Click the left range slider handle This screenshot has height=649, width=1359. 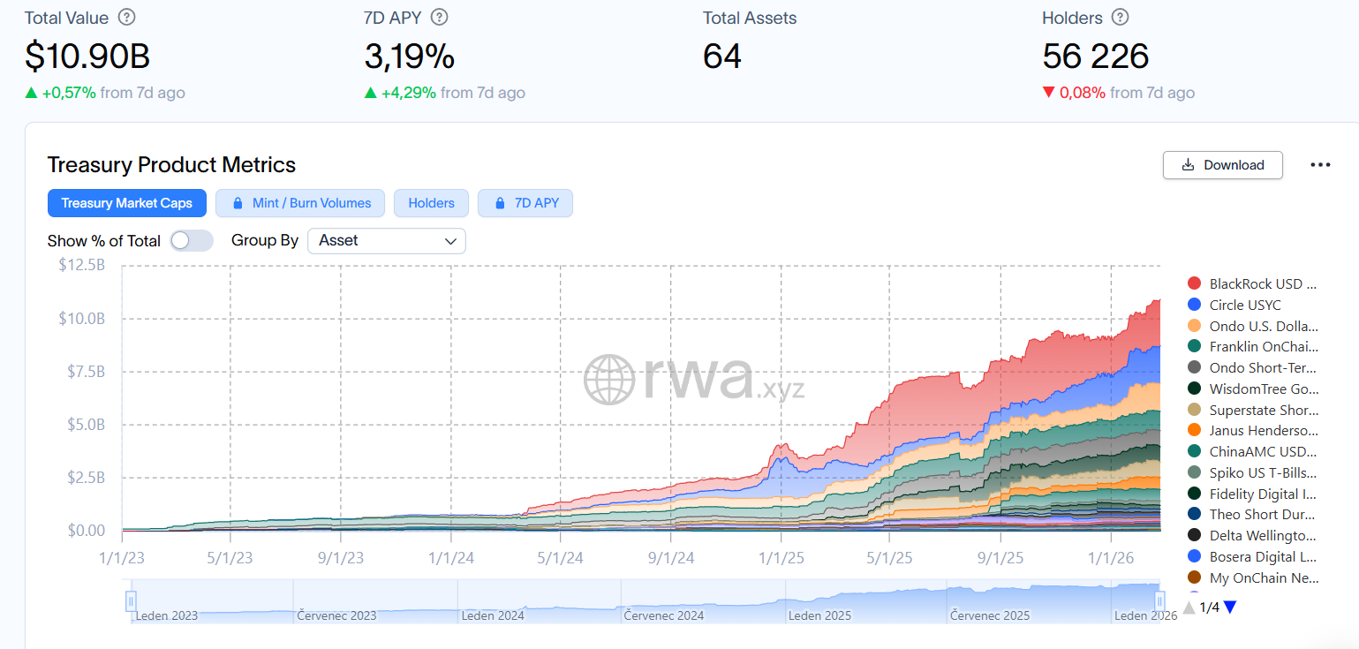pyautogui.click(x=131, y=601)
